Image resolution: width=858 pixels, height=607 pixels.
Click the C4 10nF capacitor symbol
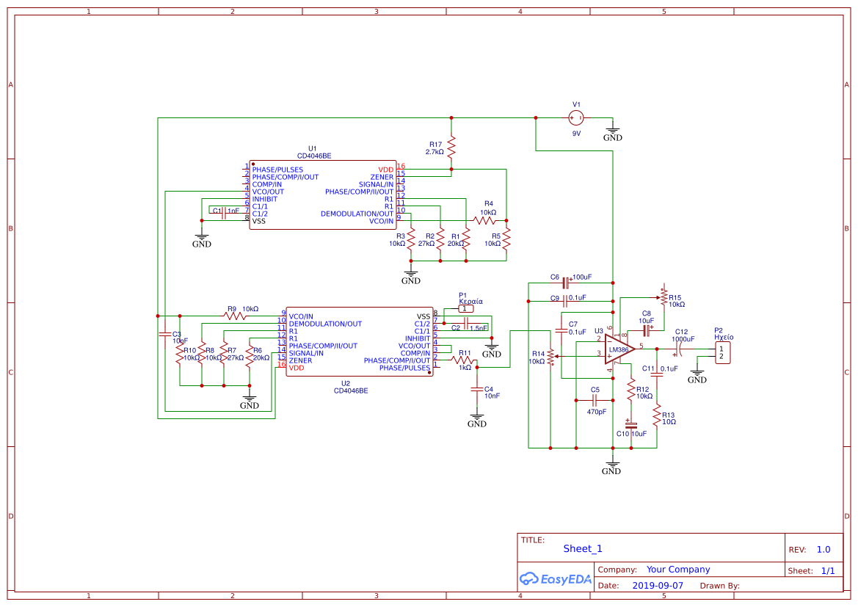(476, 390)
